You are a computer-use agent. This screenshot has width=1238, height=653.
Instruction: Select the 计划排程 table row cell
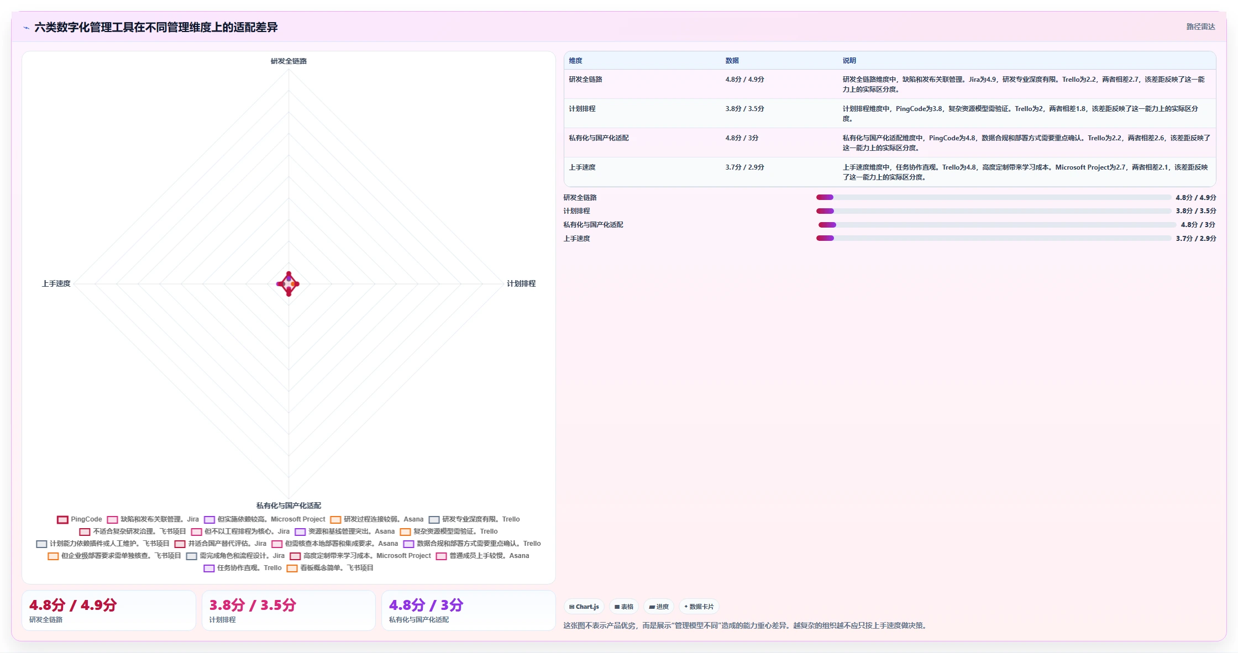pyautogui.click(x=582, y=109)
